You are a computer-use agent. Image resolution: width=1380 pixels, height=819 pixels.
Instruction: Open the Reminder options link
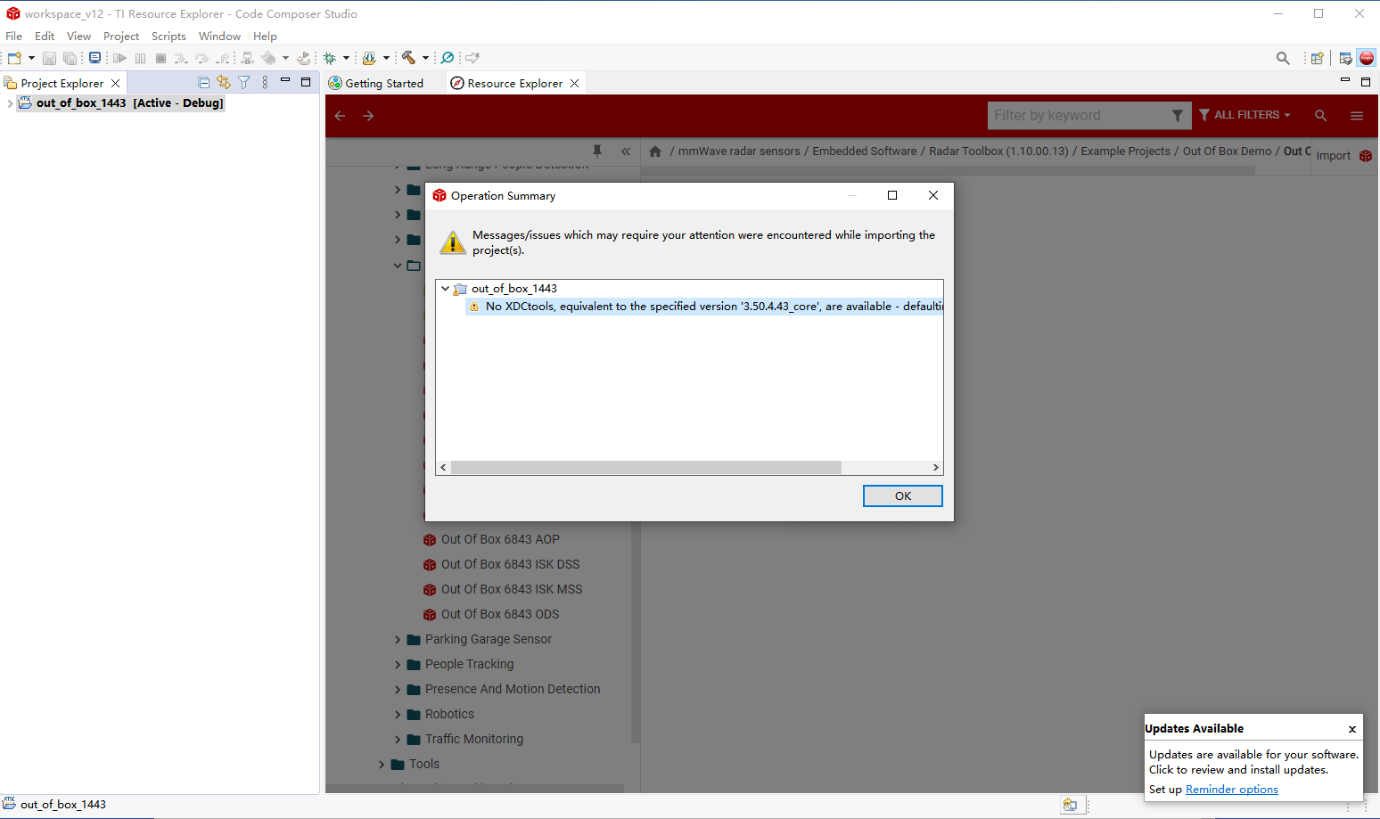(x=1232, y=790)
